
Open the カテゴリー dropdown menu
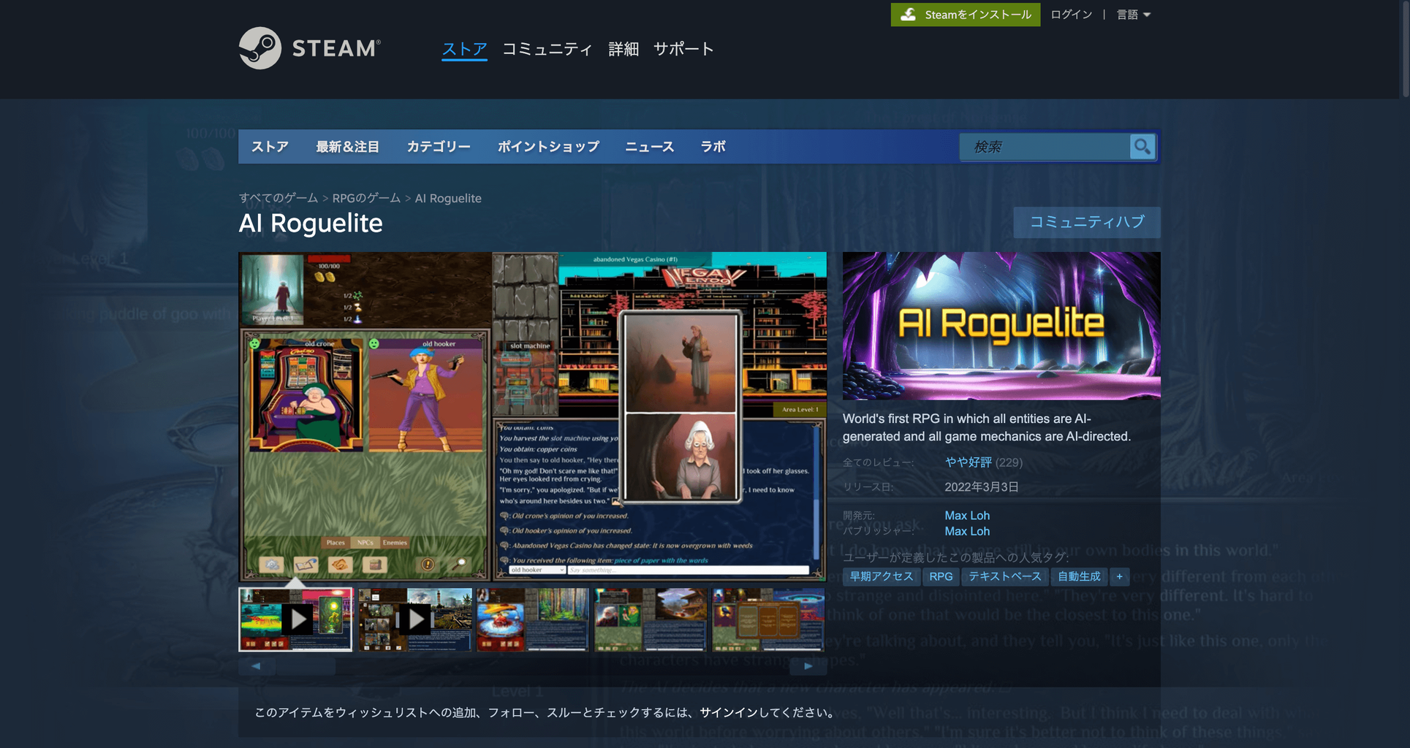pos(439,146)
